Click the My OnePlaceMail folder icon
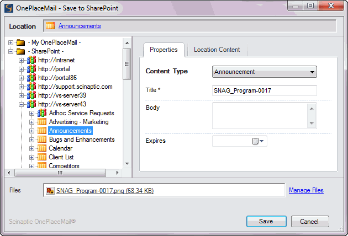348x236 pixels. [21, 42]
